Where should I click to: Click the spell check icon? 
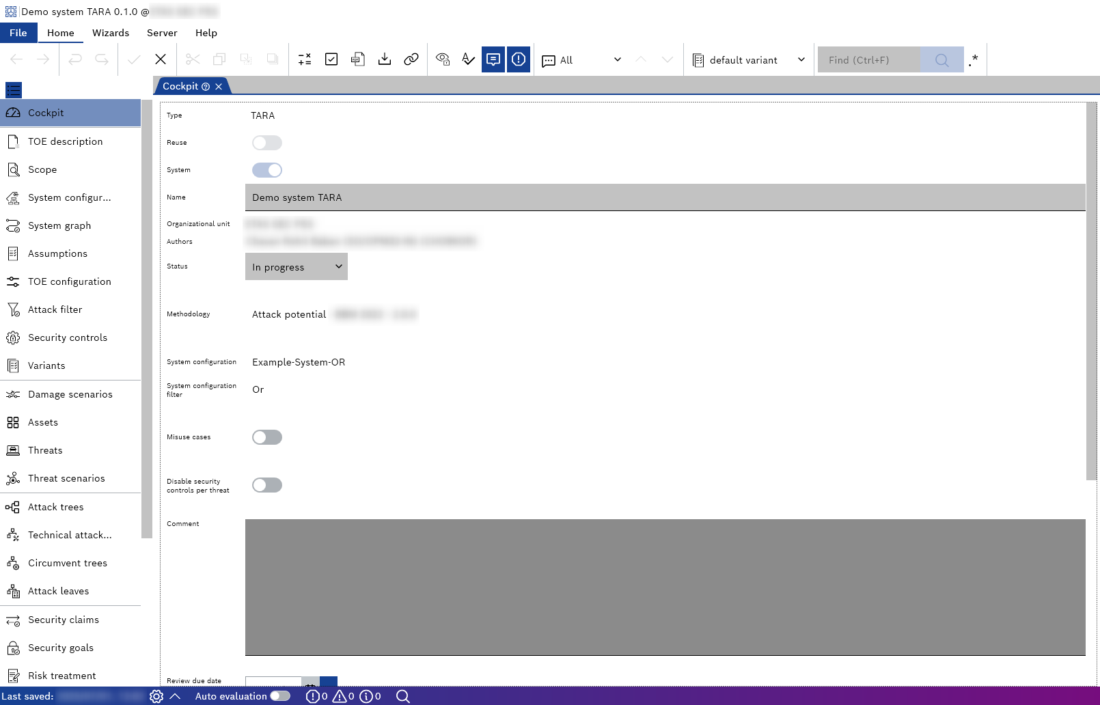(x=468, y=59)
